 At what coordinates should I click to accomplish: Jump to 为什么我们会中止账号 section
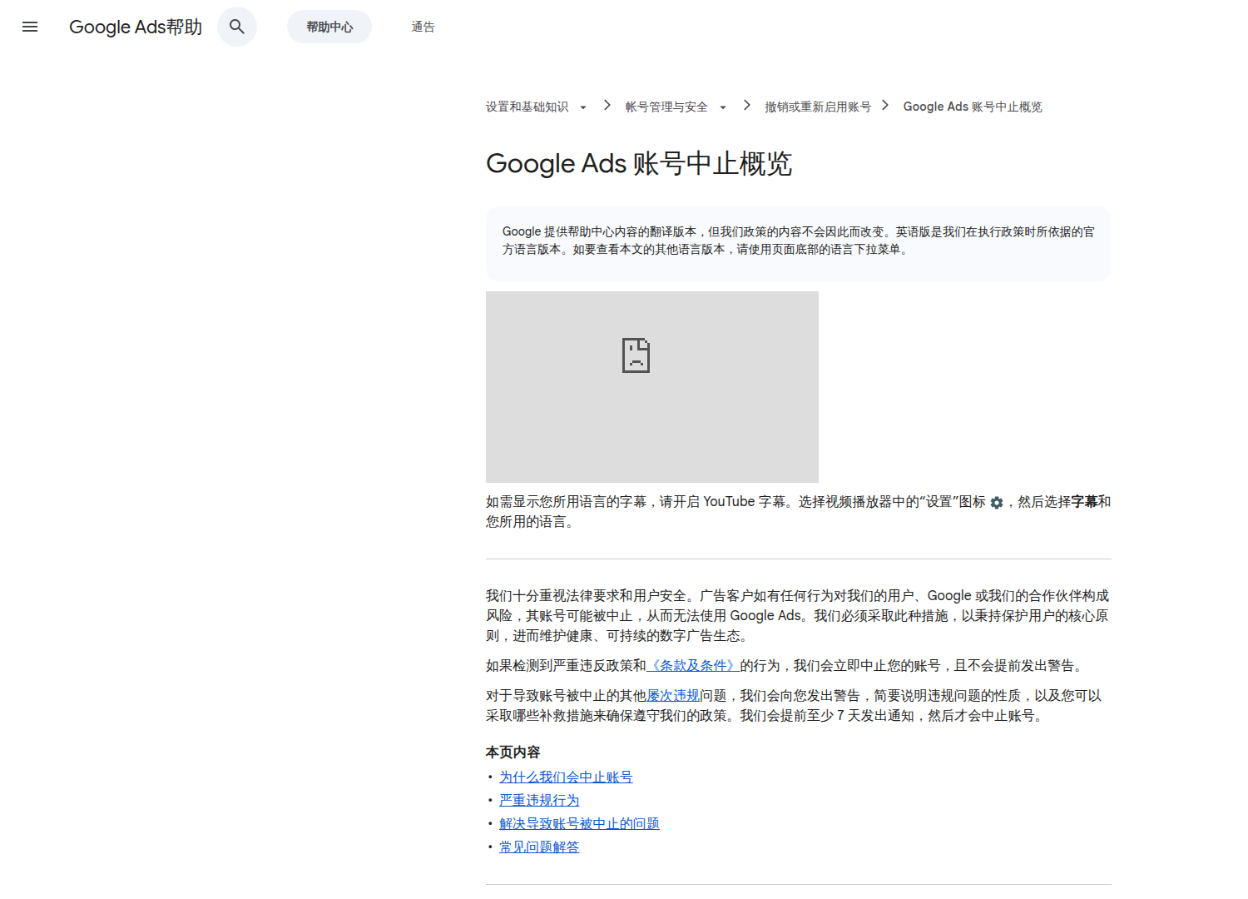coord(566,777)
